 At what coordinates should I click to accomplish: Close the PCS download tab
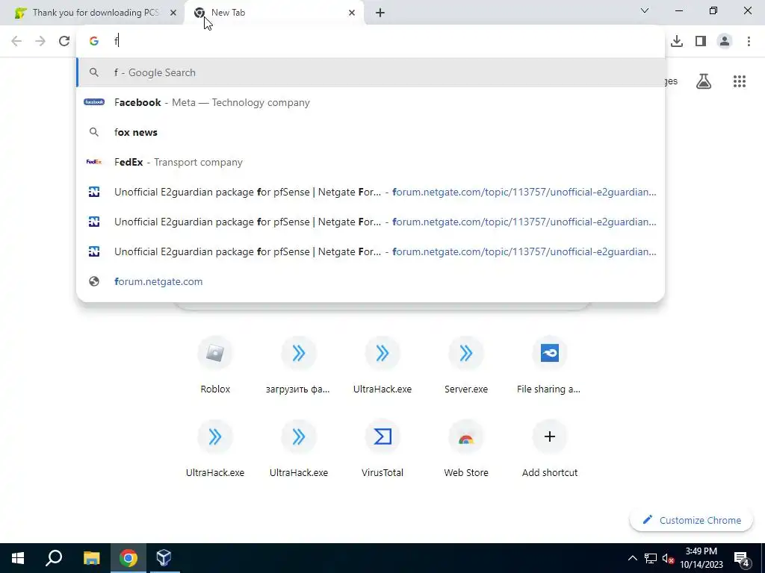tap(173, 13)
